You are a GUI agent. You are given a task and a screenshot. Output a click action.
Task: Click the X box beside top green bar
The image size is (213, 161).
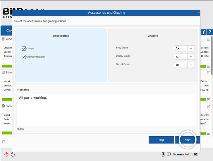coord(208,66)
